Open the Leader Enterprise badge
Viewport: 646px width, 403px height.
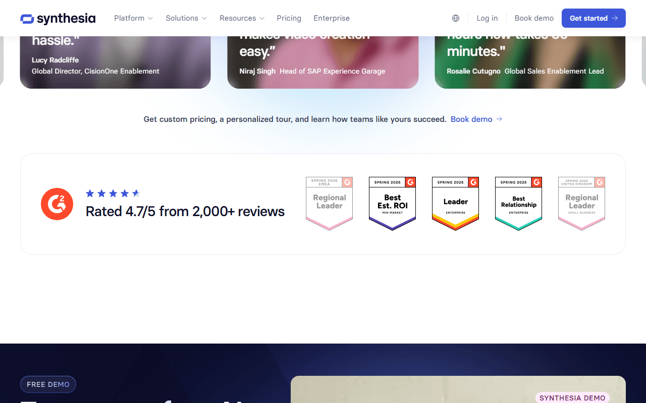click(x=455, y=204)
